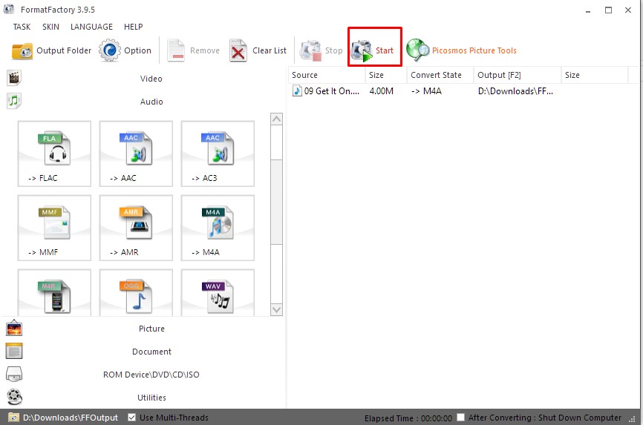Click the ROM Device disc drive icon
The width and height of the screenshot is (643, 425).
coord(14,374)
